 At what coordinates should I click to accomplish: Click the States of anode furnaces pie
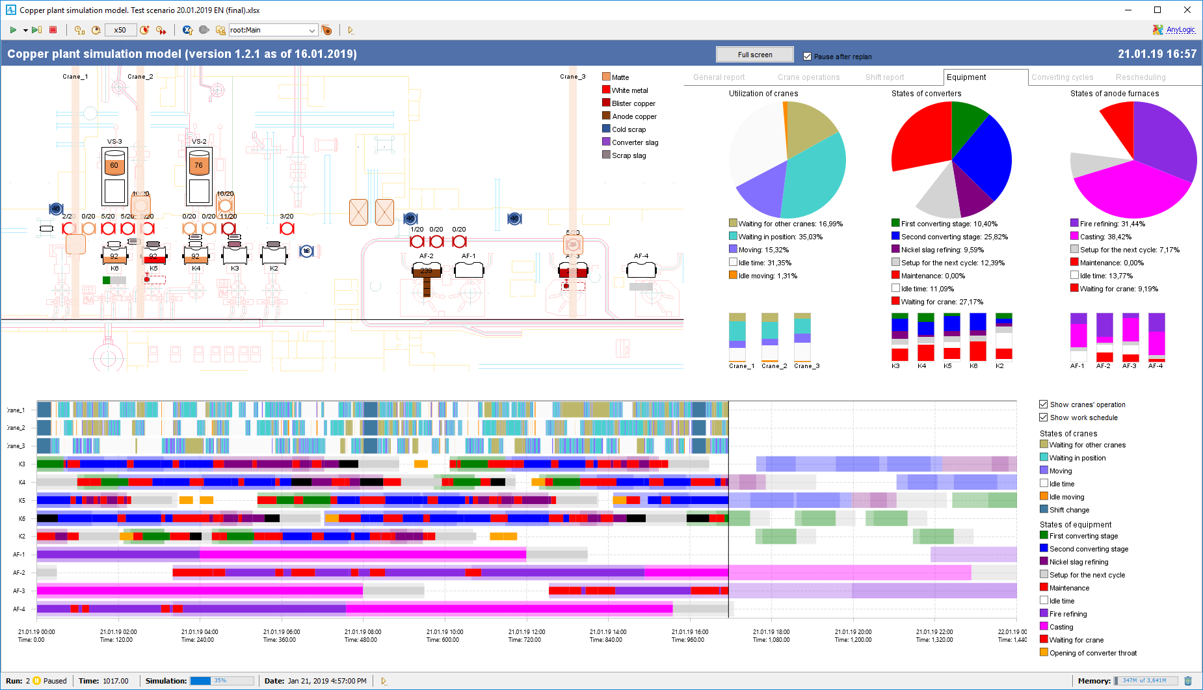point(1133,159)
